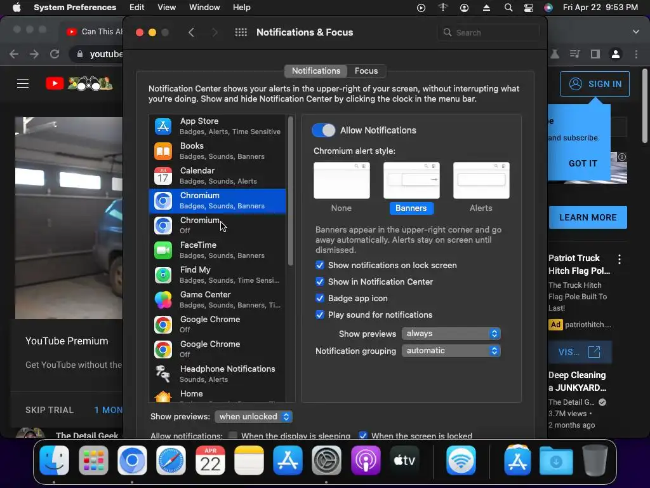Open Control Center in menu bar
Image resolution: width=650 pixels, height=488 pixels.
pyautogui.click(x=529, y=8)
